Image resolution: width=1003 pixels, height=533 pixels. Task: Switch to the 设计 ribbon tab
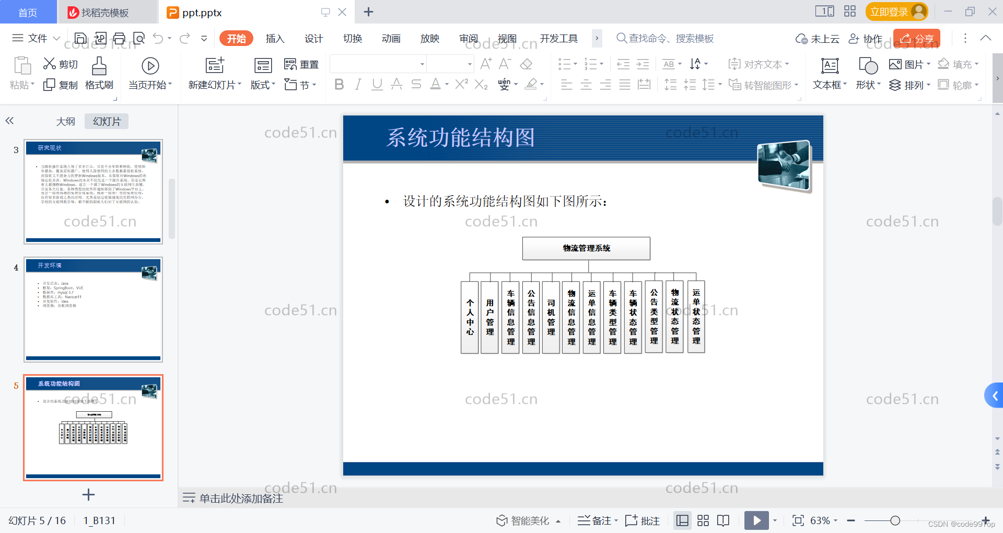coord(314,38)
